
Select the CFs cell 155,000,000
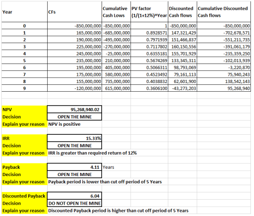[75, 81]
